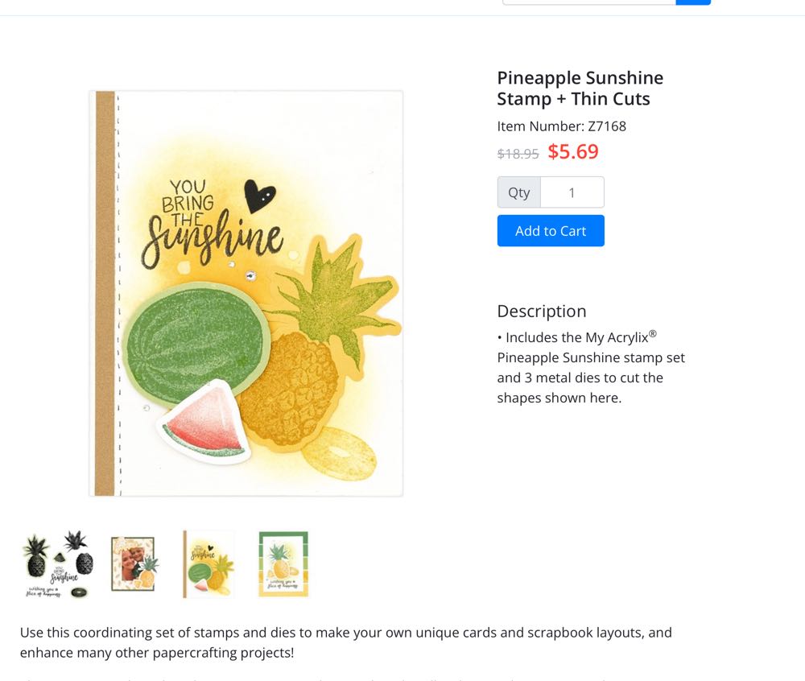805x681 pixels.
Task: Click the item number Z7168 text
Action: 563,126
